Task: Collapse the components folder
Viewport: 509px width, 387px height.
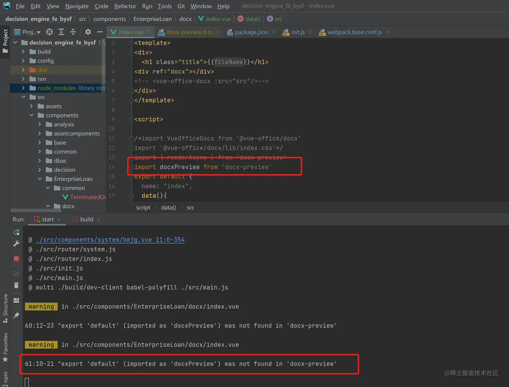Action: click(31, 115)
